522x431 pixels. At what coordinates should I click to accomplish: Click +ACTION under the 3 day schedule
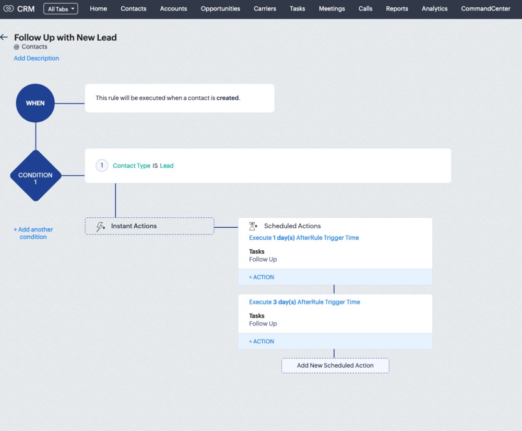point(262,342)
